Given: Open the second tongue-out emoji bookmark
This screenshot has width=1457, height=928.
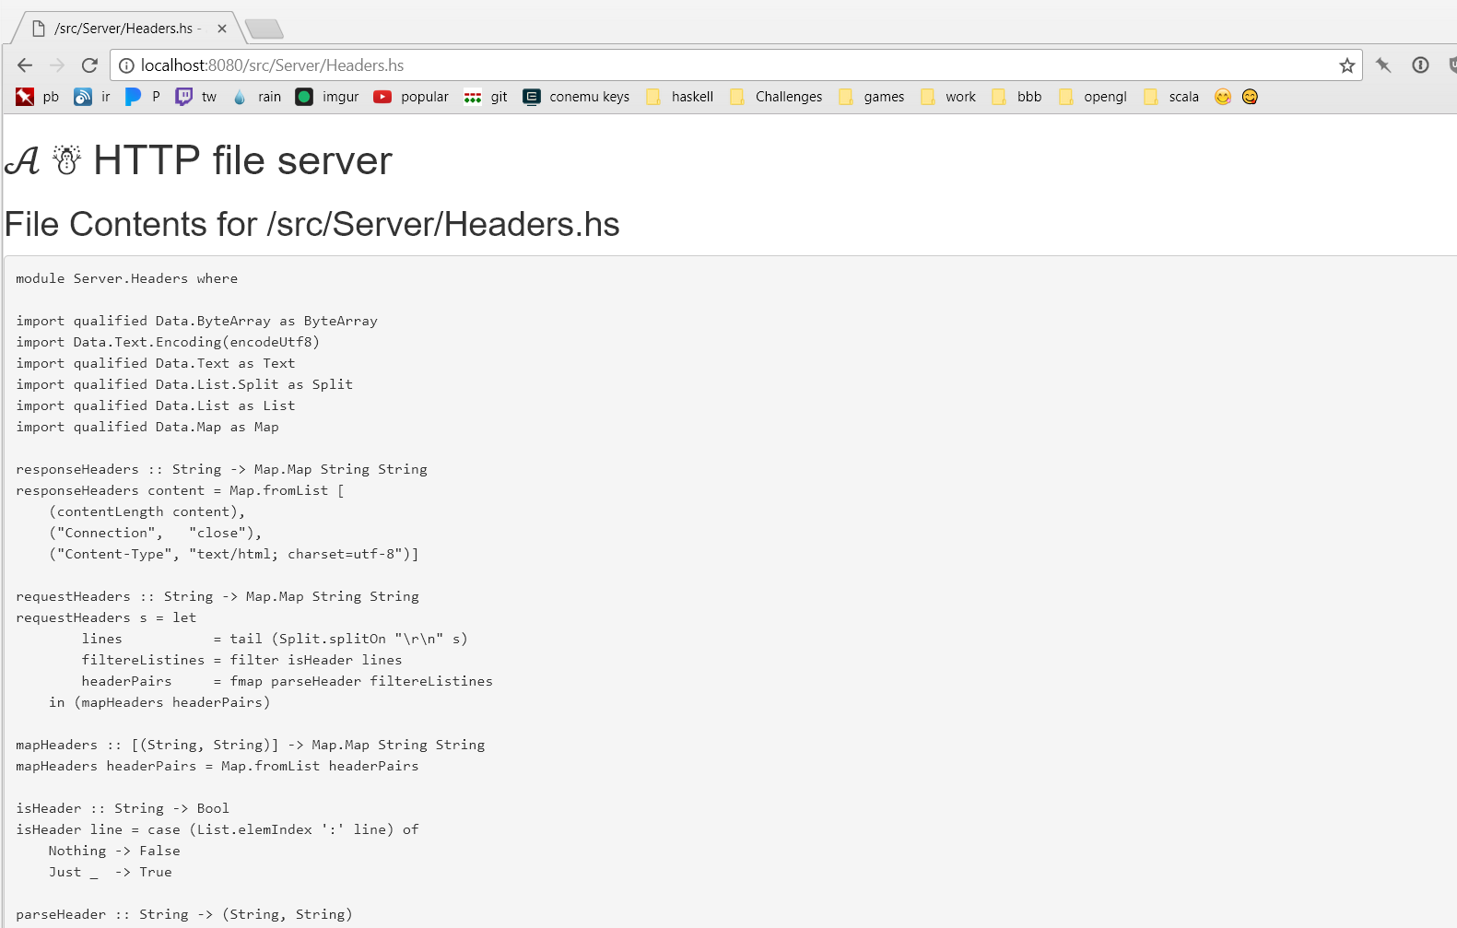Looking at the screenshot, I should (1251, 97).
